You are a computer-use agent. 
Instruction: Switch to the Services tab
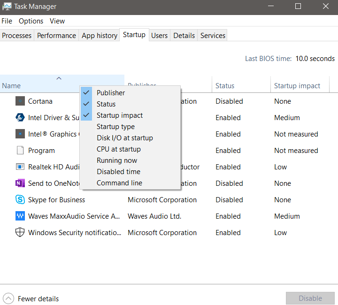point(213,35)
